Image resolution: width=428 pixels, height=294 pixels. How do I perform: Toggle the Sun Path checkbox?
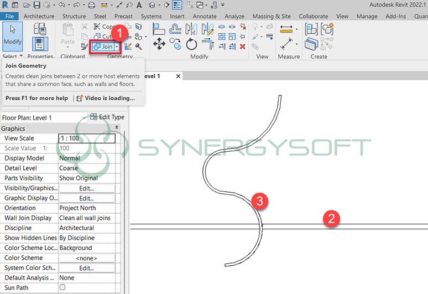pyautogui.click(x=62, y=287)
